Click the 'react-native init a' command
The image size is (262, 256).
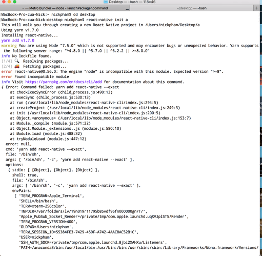(107, 19)
